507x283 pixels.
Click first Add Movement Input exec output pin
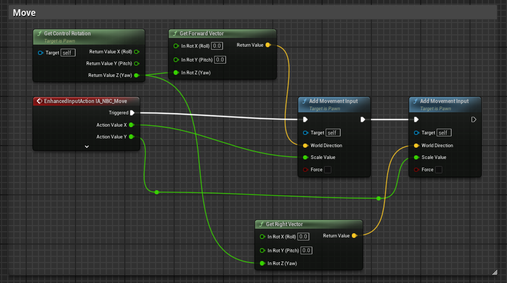(363, 120)
